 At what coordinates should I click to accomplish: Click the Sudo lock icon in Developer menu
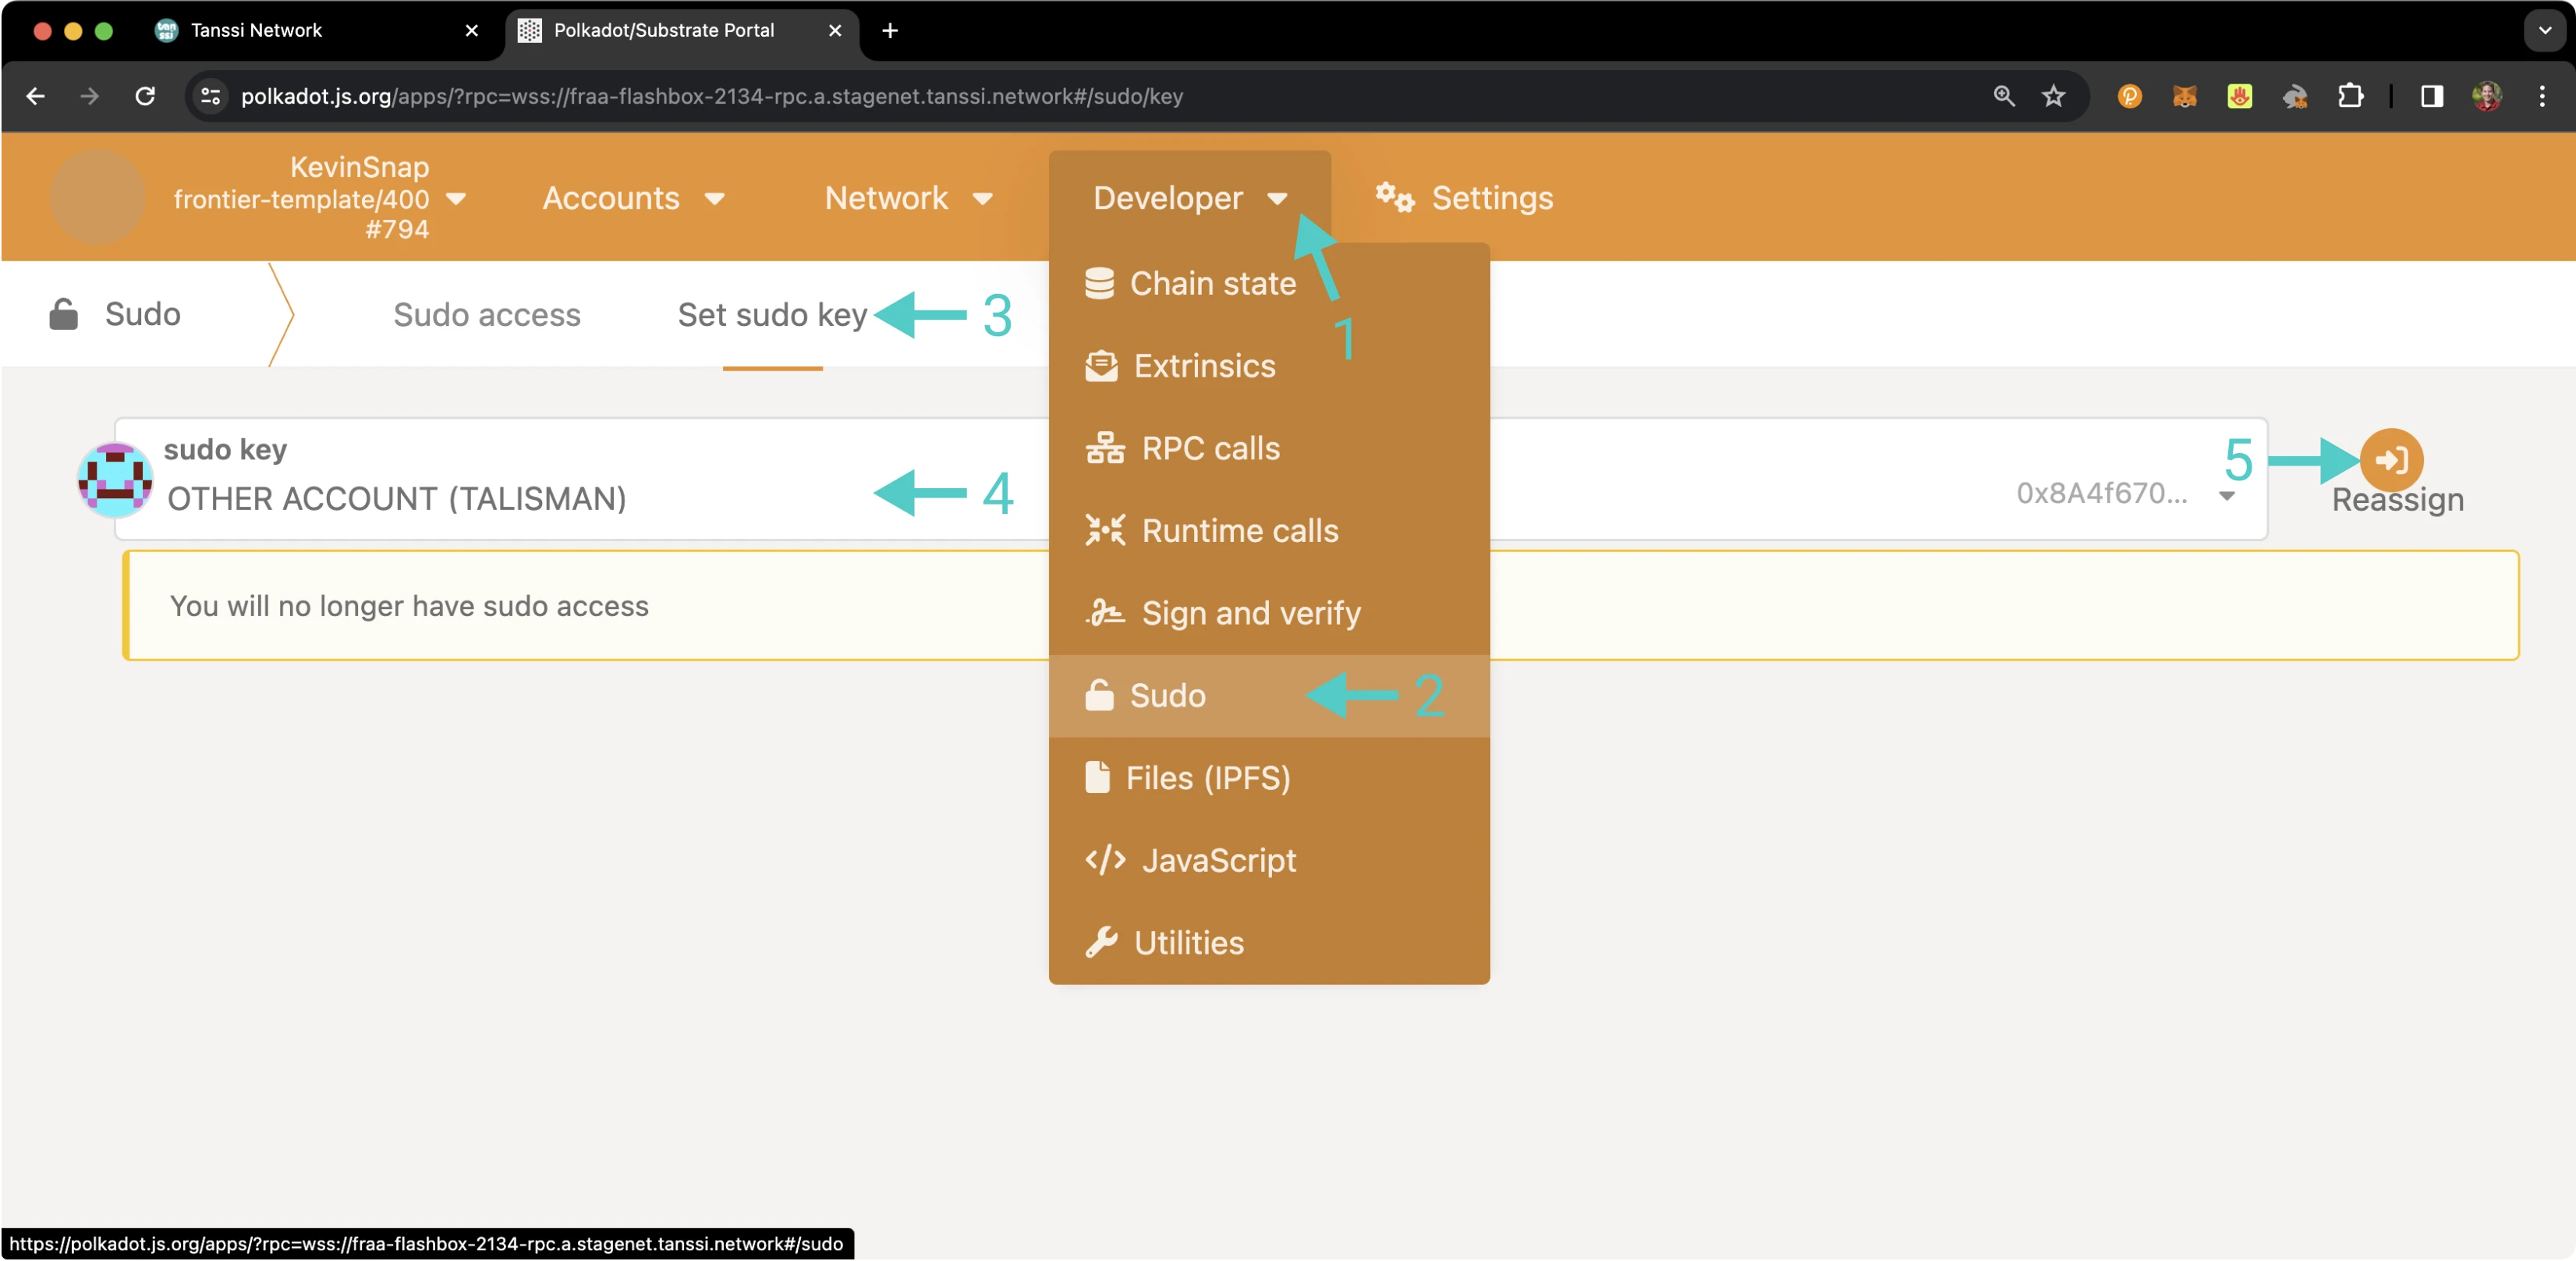[x=1097, y=695]
